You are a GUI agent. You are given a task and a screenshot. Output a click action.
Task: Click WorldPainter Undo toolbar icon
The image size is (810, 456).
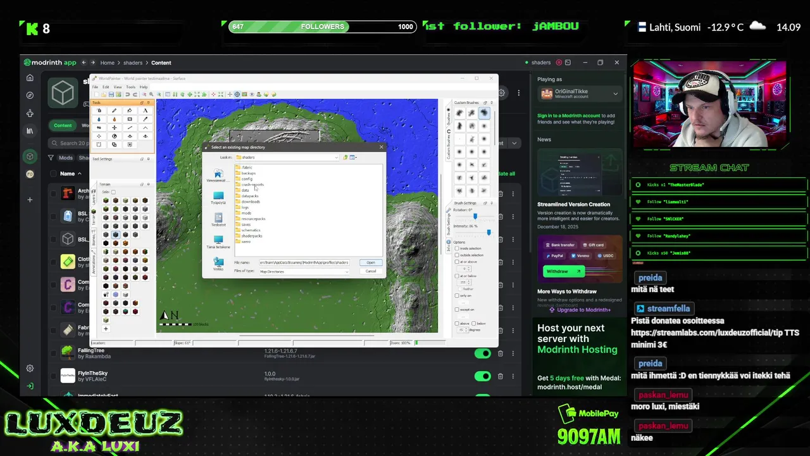click(x=128, y=94)
